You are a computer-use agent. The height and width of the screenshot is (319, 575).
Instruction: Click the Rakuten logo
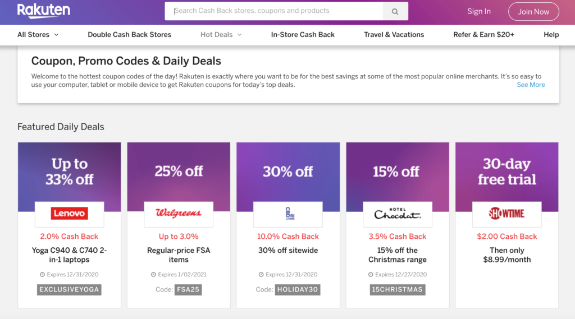tap(43, 11)
